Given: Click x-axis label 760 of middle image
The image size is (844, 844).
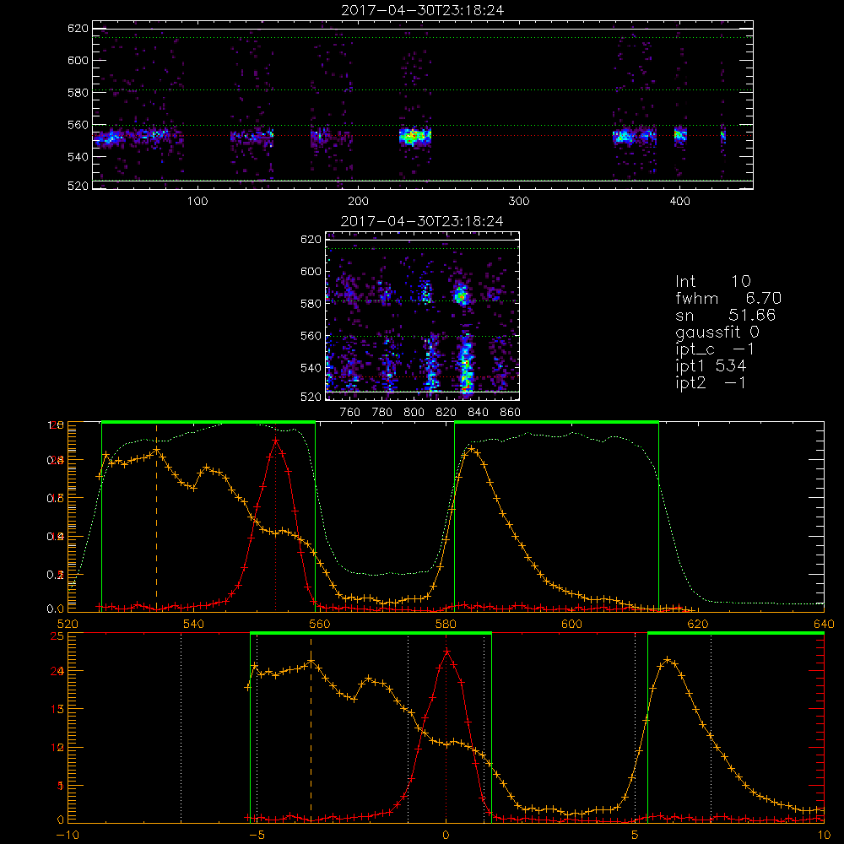Looking at the screenshot, I should 350,413.
